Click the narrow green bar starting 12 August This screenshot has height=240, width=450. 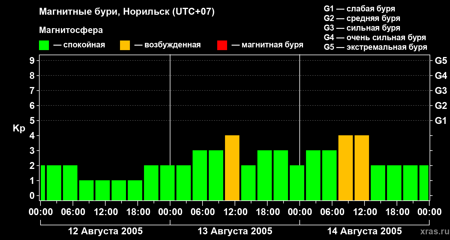coord(43,183)
